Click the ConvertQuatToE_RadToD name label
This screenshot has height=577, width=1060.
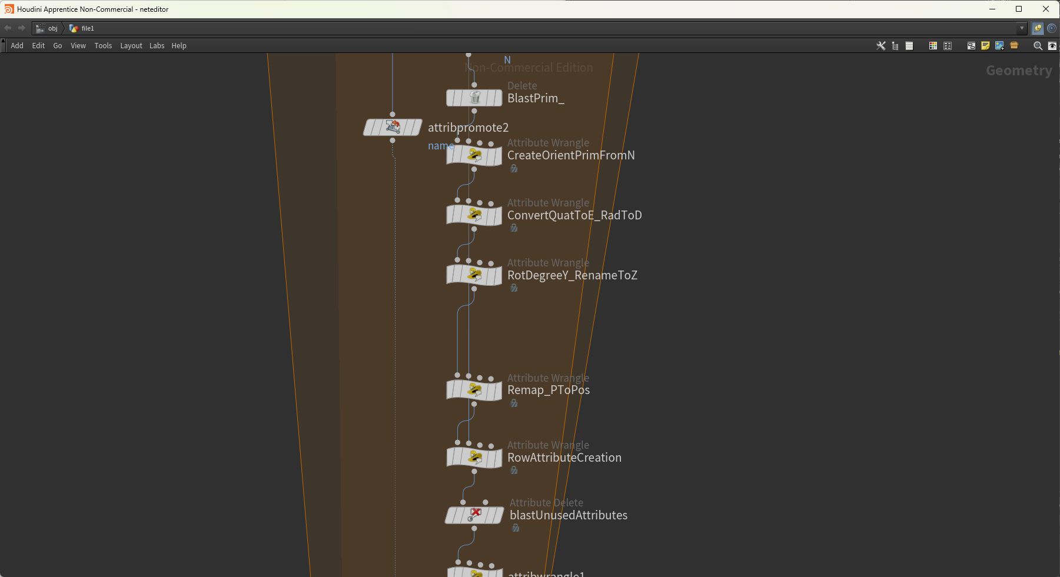[x=574, y=215]
